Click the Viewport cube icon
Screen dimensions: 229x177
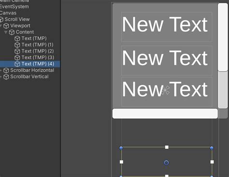[x=6, y=26]
